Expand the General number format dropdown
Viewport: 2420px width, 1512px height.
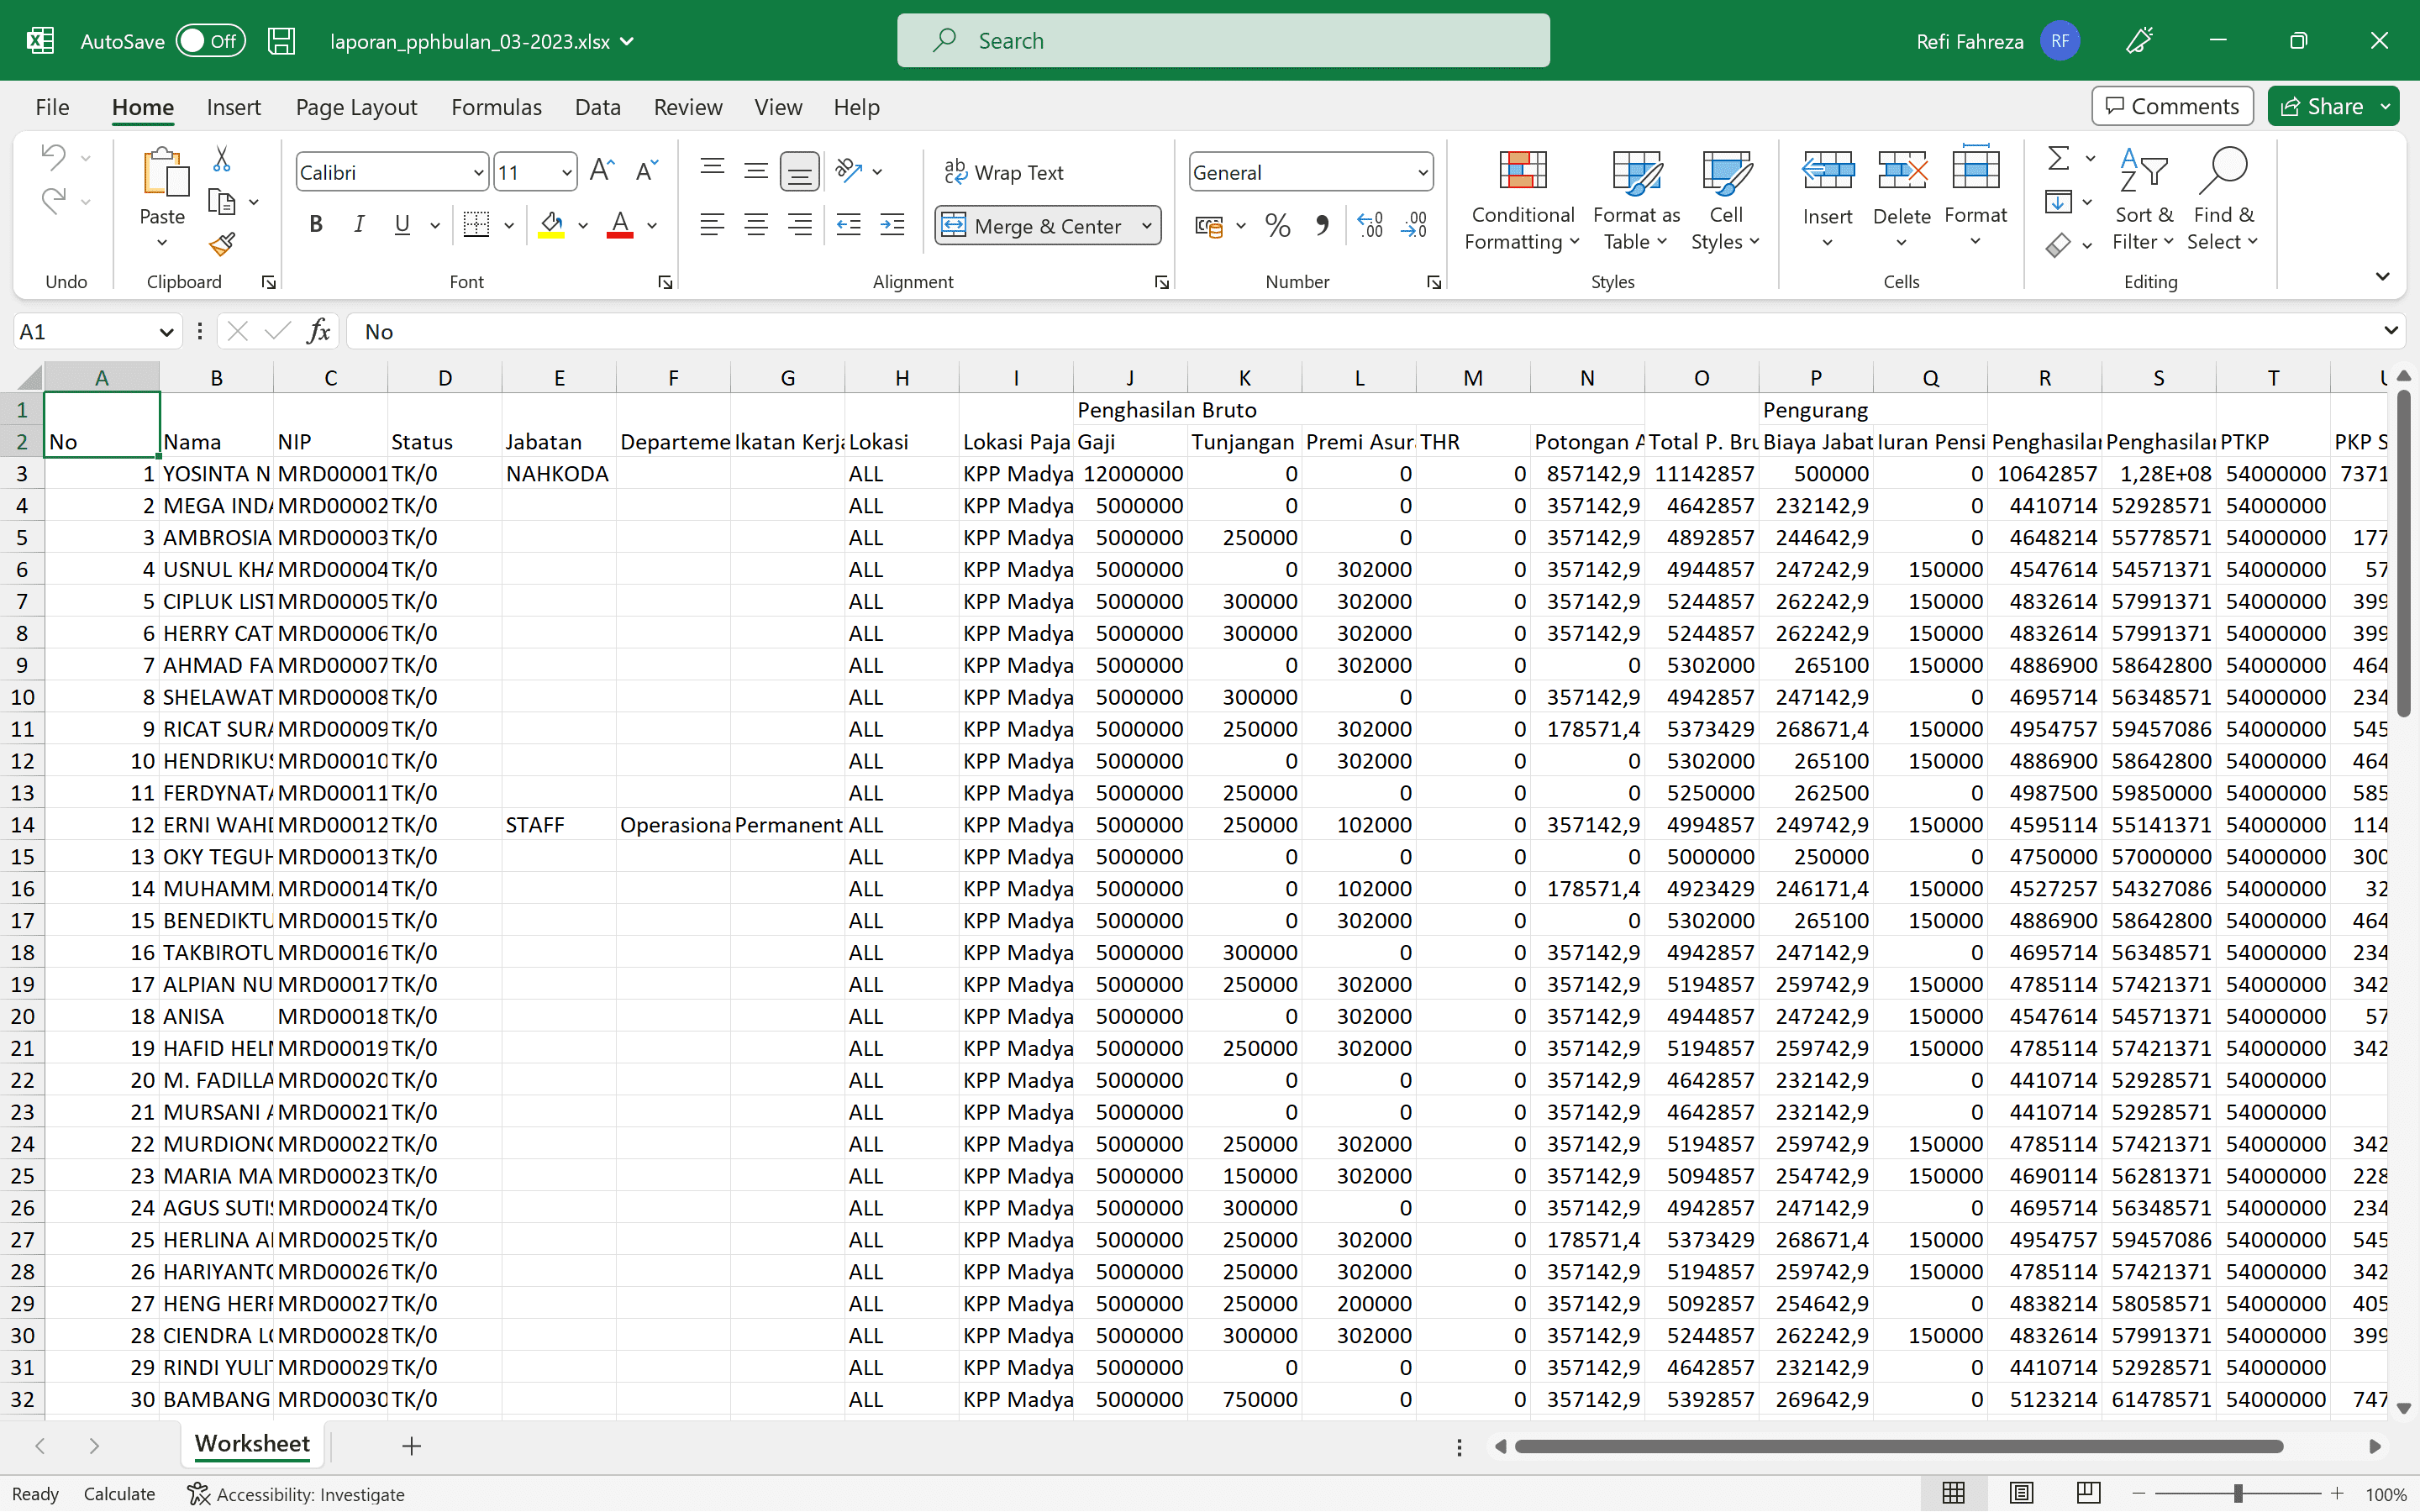click(1422, 172)
